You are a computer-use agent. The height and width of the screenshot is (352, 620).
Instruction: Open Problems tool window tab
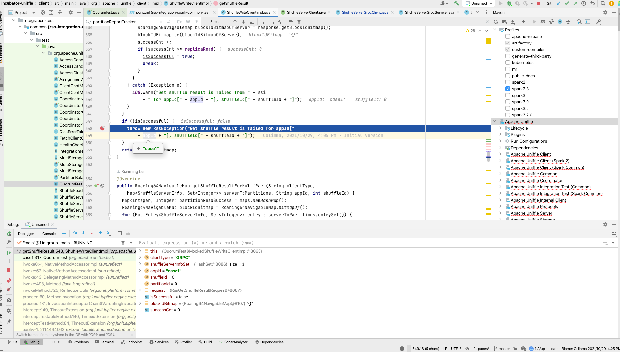[78, 342]
